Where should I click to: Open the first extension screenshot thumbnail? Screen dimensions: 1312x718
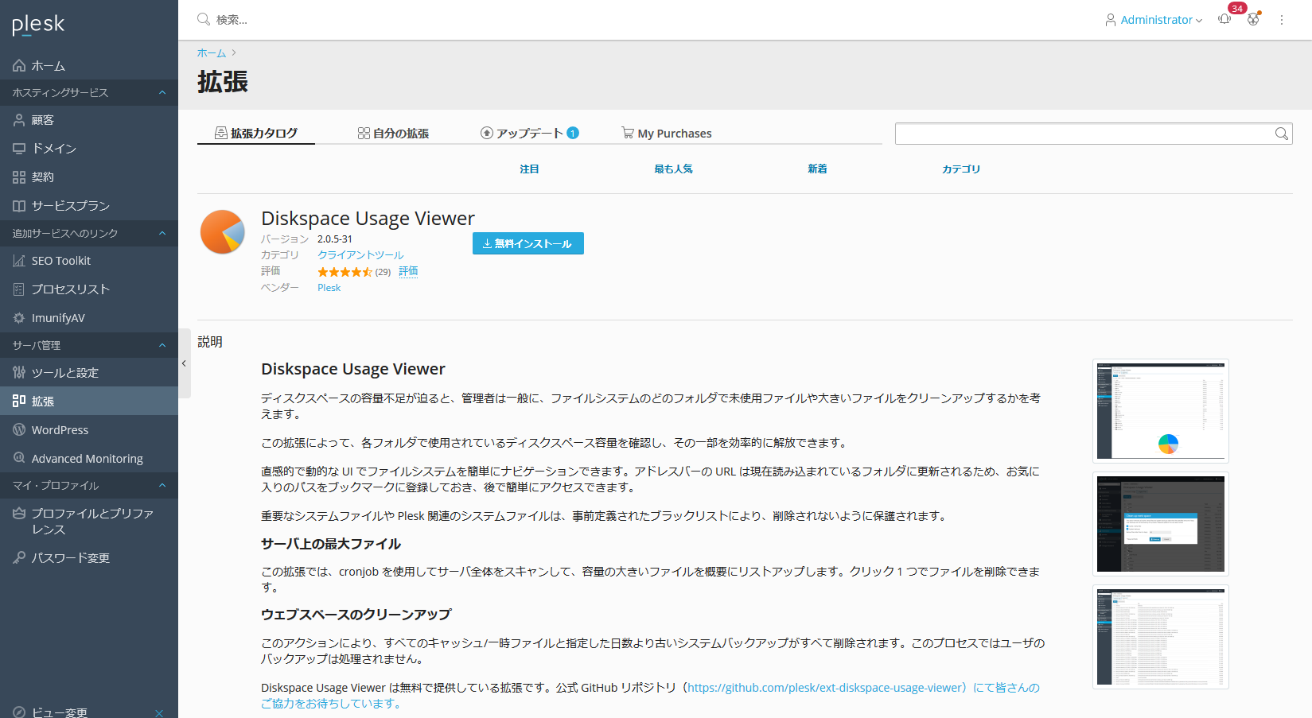1160,411
